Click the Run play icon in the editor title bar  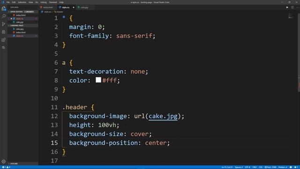click(x=287, y=8)
